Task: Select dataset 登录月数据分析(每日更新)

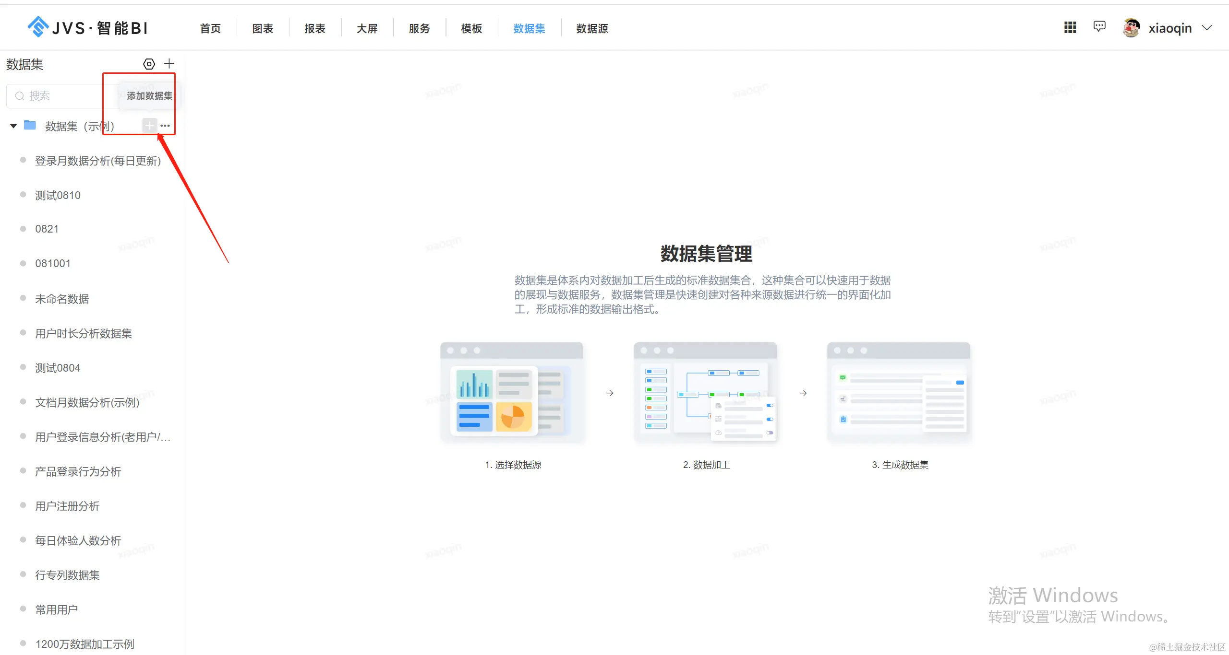Action: 98,161
